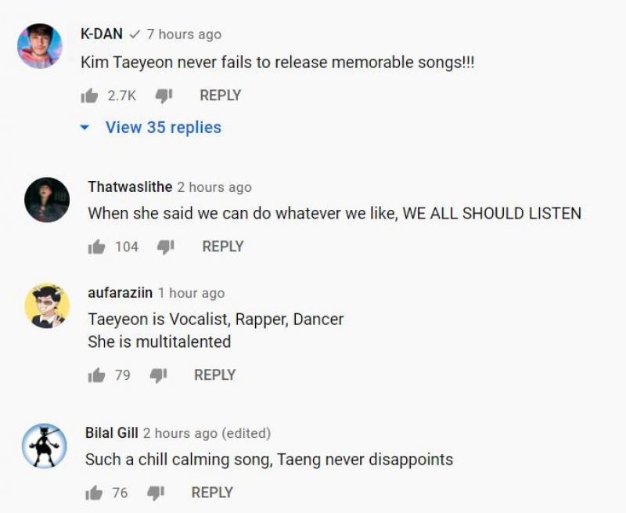This screenshot has width=626, height=513.
Task: Like aufaraziin's multitalented comment
Action: tap(96, 375)
